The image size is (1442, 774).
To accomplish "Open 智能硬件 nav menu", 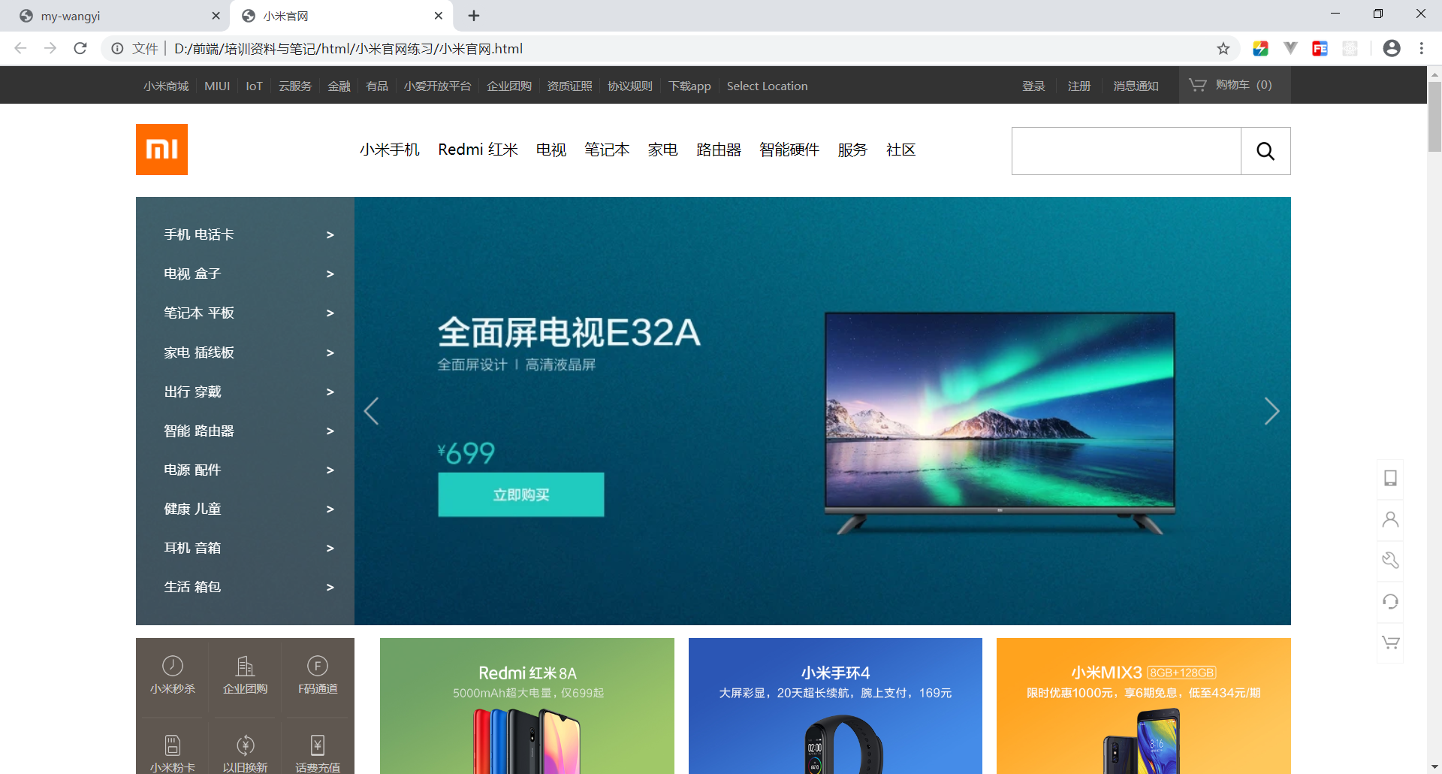I will click(789, 150).
